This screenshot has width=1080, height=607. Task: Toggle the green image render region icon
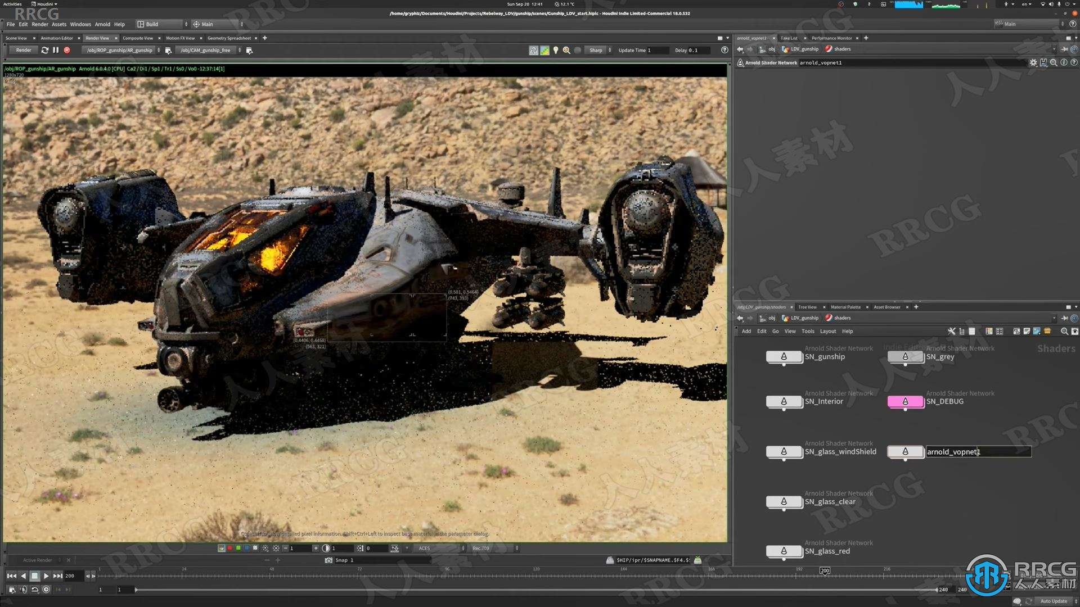pos(544,50)
